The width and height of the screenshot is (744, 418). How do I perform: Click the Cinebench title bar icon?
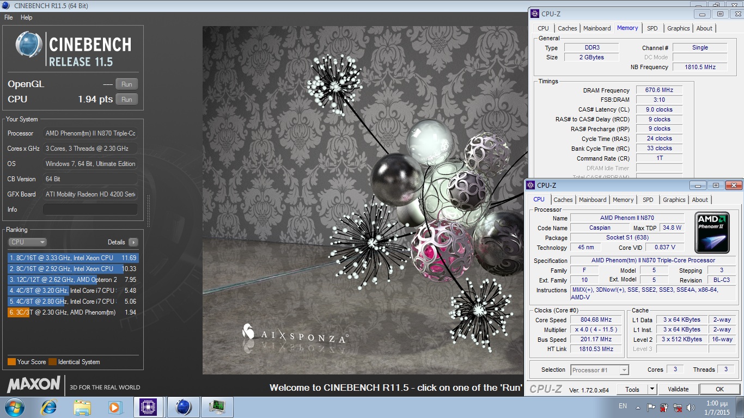[7, 5]
